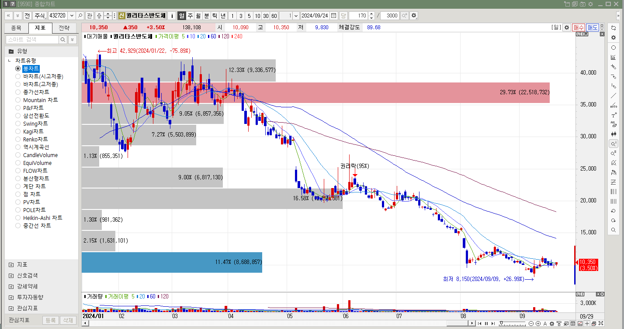Open the chart analysis tool icon
Screen dimensions: 624x329
614,57
